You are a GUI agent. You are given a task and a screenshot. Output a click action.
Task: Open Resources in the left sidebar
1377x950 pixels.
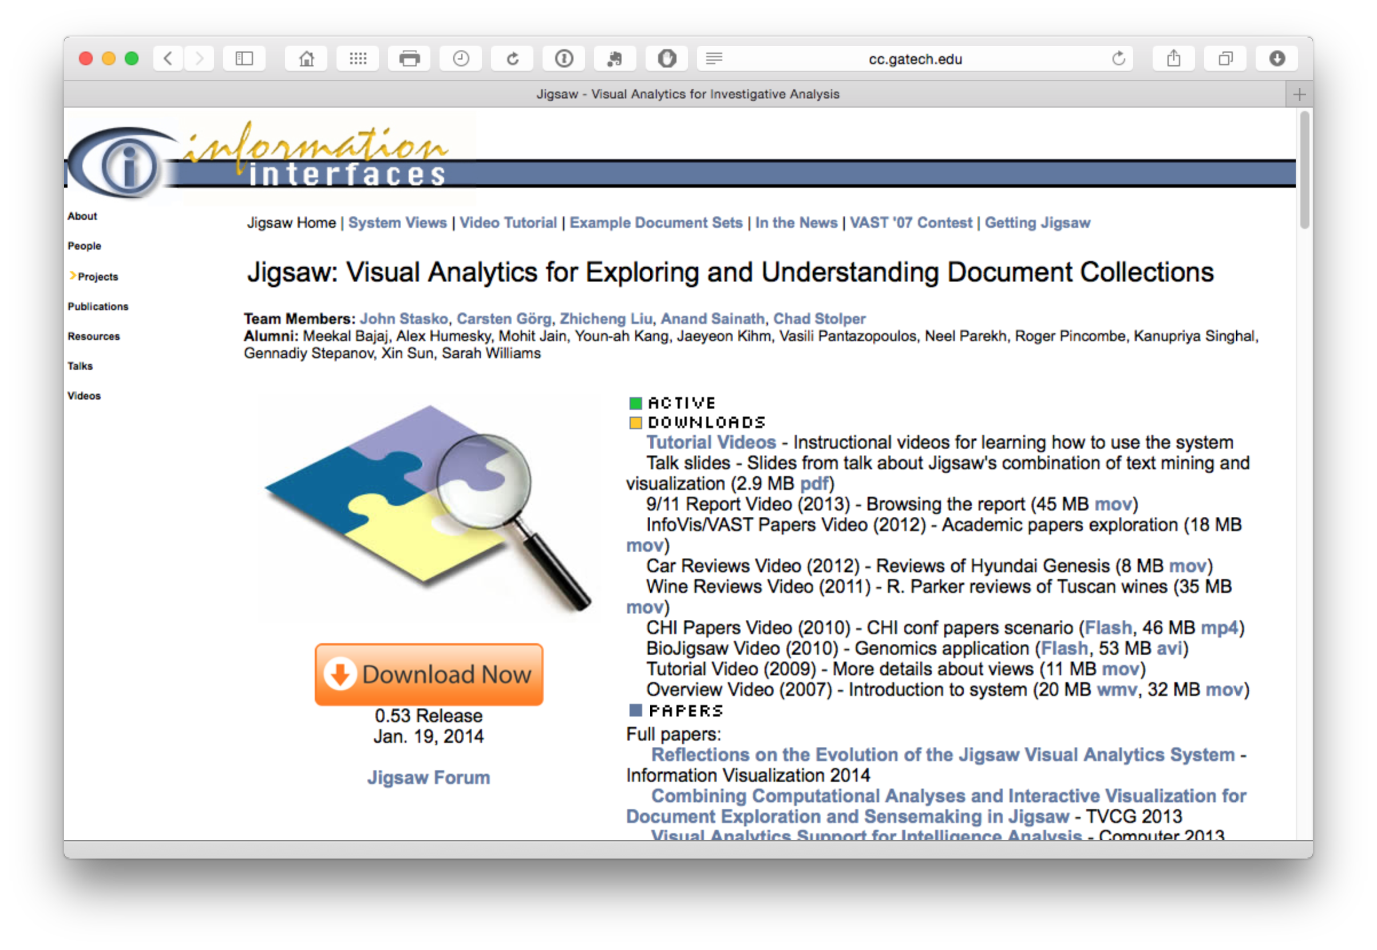(x=93, y=337)
